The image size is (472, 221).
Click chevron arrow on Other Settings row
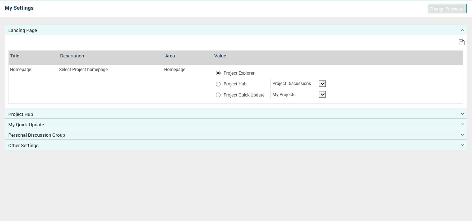pyautogui.click(x=462, y=145)
